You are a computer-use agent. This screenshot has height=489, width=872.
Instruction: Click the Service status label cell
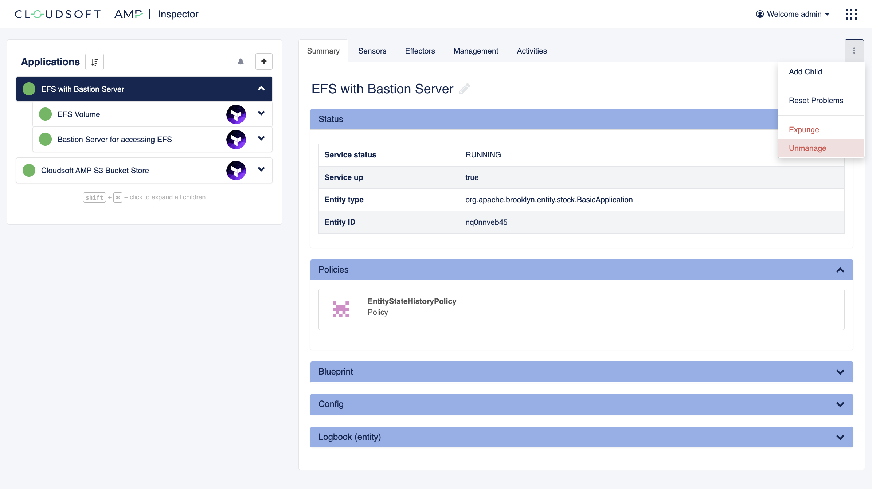[389, 155]
